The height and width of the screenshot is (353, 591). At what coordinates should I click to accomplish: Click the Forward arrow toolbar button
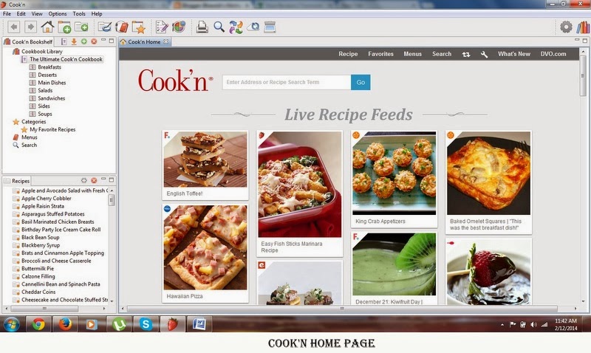point(30,27)
